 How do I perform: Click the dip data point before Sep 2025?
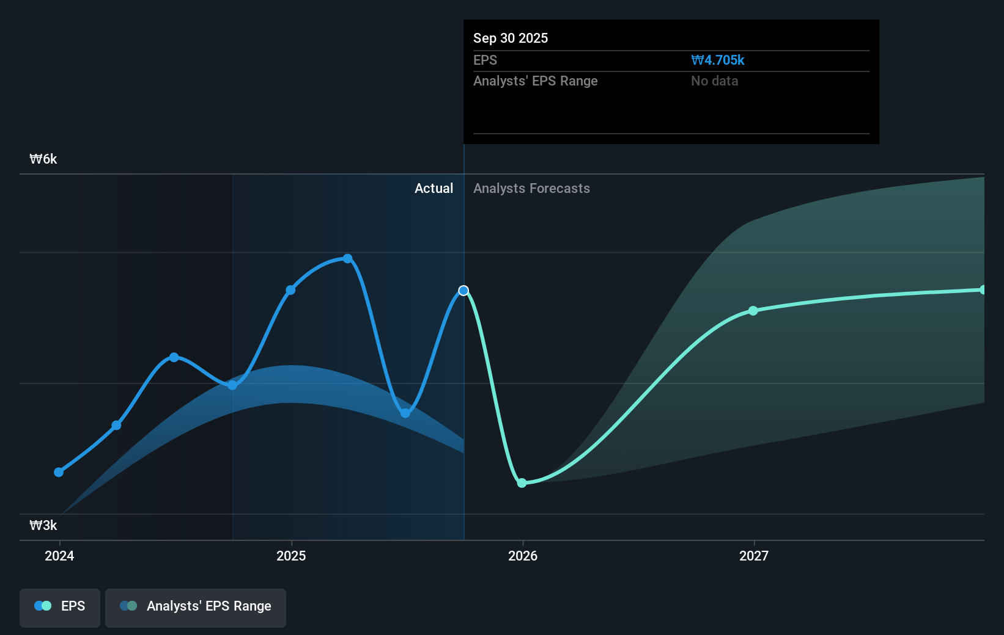click(405, 413)
